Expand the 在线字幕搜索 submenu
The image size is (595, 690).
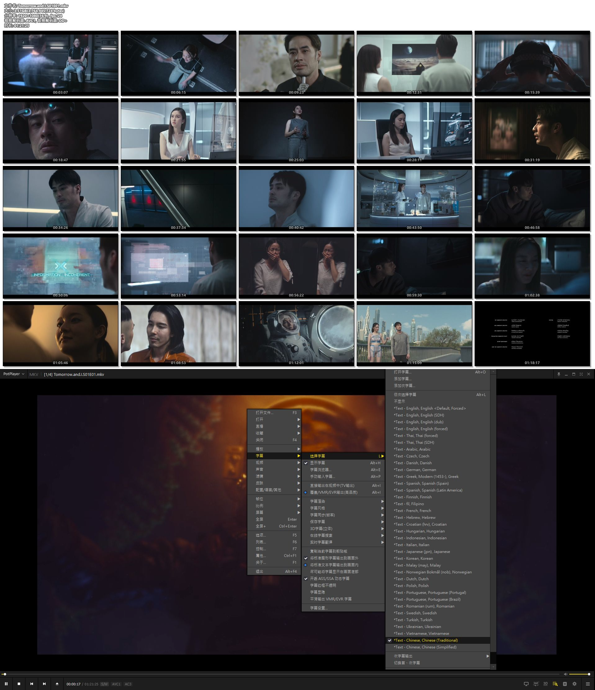click(x=343, y=536)
